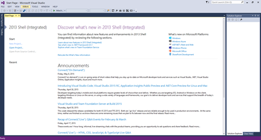This screenshot has height=140, width=261.
Task: Click the Save All toolbar icon
Action: (x=24, y=11)
